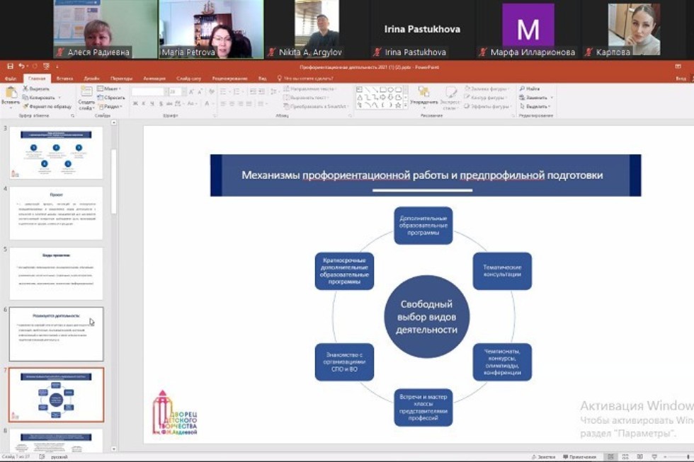Click the Paste (Вставить) clipboard icon
694x462 pixels.
pyautogui.click(x=11, y=93)
